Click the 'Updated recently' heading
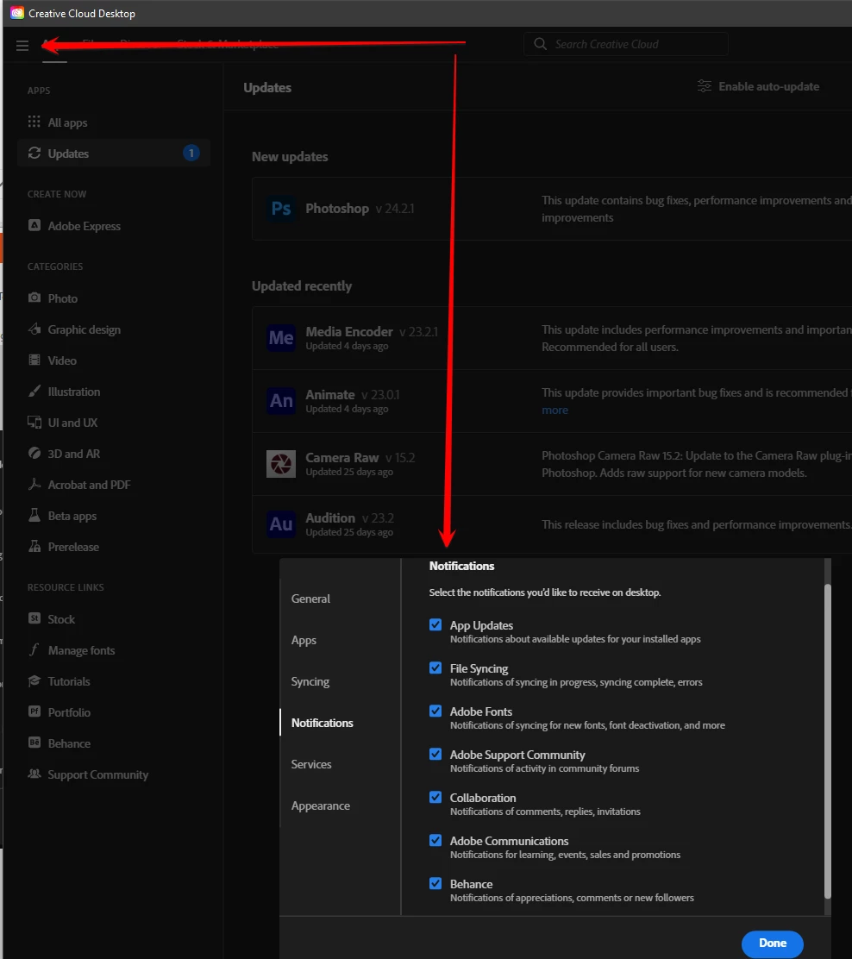This screenshot has height=959, width=852. click(x=302, y=286)
